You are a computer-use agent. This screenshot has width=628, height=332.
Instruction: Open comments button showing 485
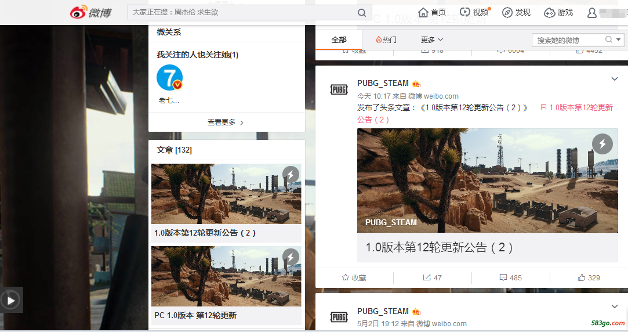click(x=511, y=277)
